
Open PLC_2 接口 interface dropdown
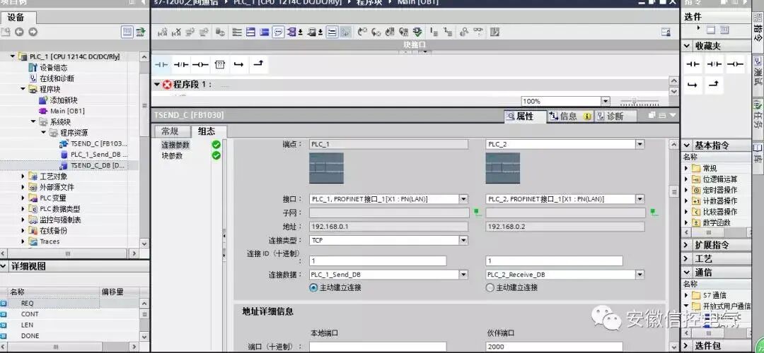pos(639,199)
